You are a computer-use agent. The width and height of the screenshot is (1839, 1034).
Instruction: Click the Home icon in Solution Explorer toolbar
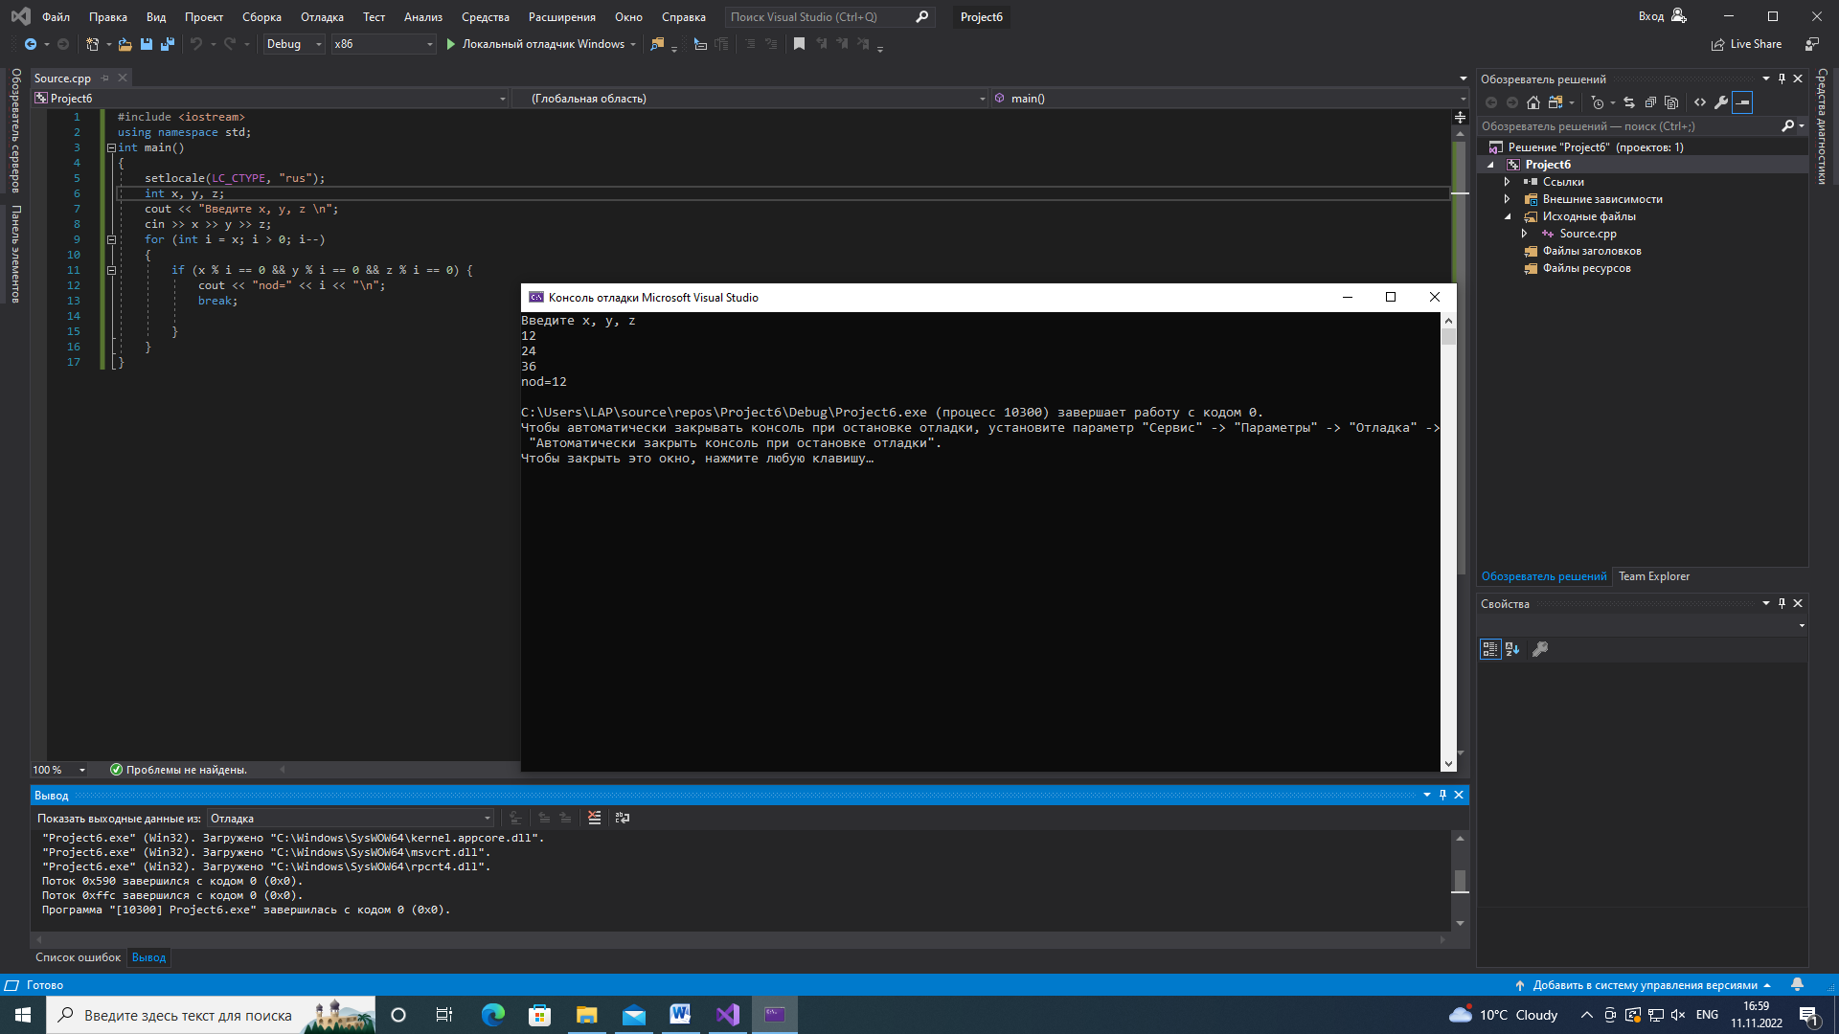coord(1533,102)
